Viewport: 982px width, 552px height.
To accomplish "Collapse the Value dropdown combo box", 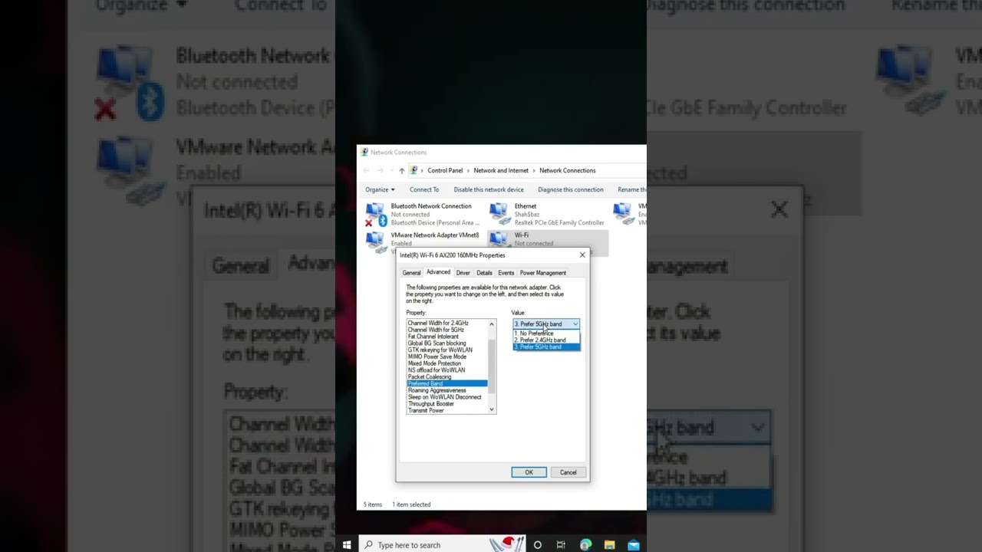I will [x=575, y=324].
